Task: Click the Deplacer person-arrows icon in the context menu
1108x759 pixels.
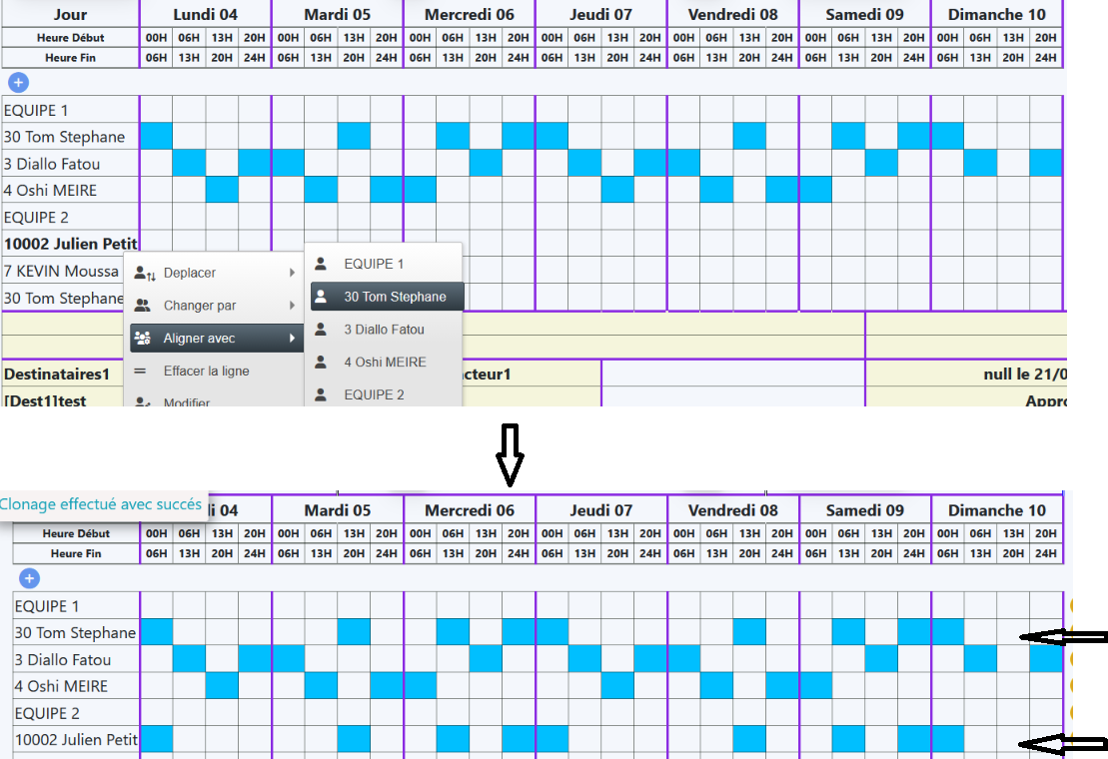Action: point(144,274)
